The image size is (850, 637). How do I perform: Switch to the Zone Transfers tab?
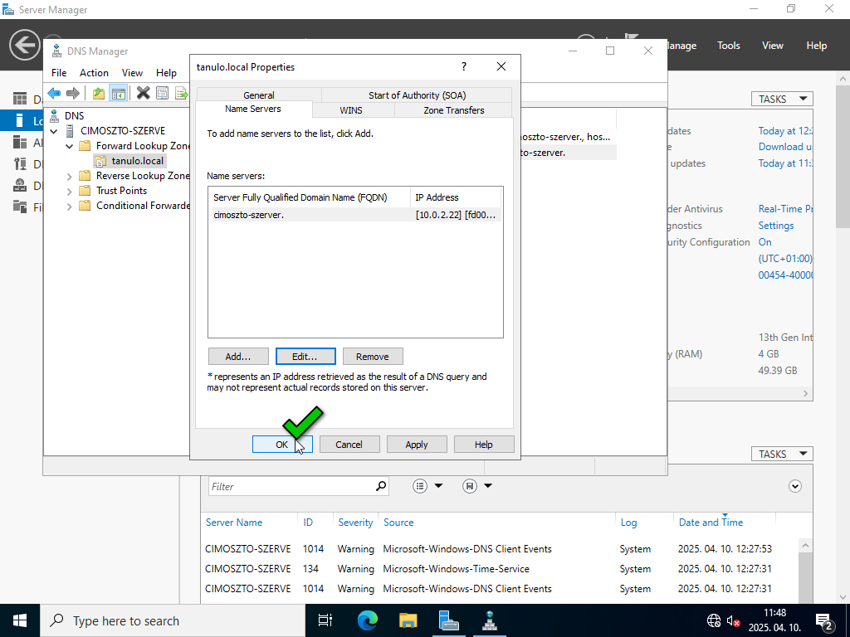click(453, 109)
